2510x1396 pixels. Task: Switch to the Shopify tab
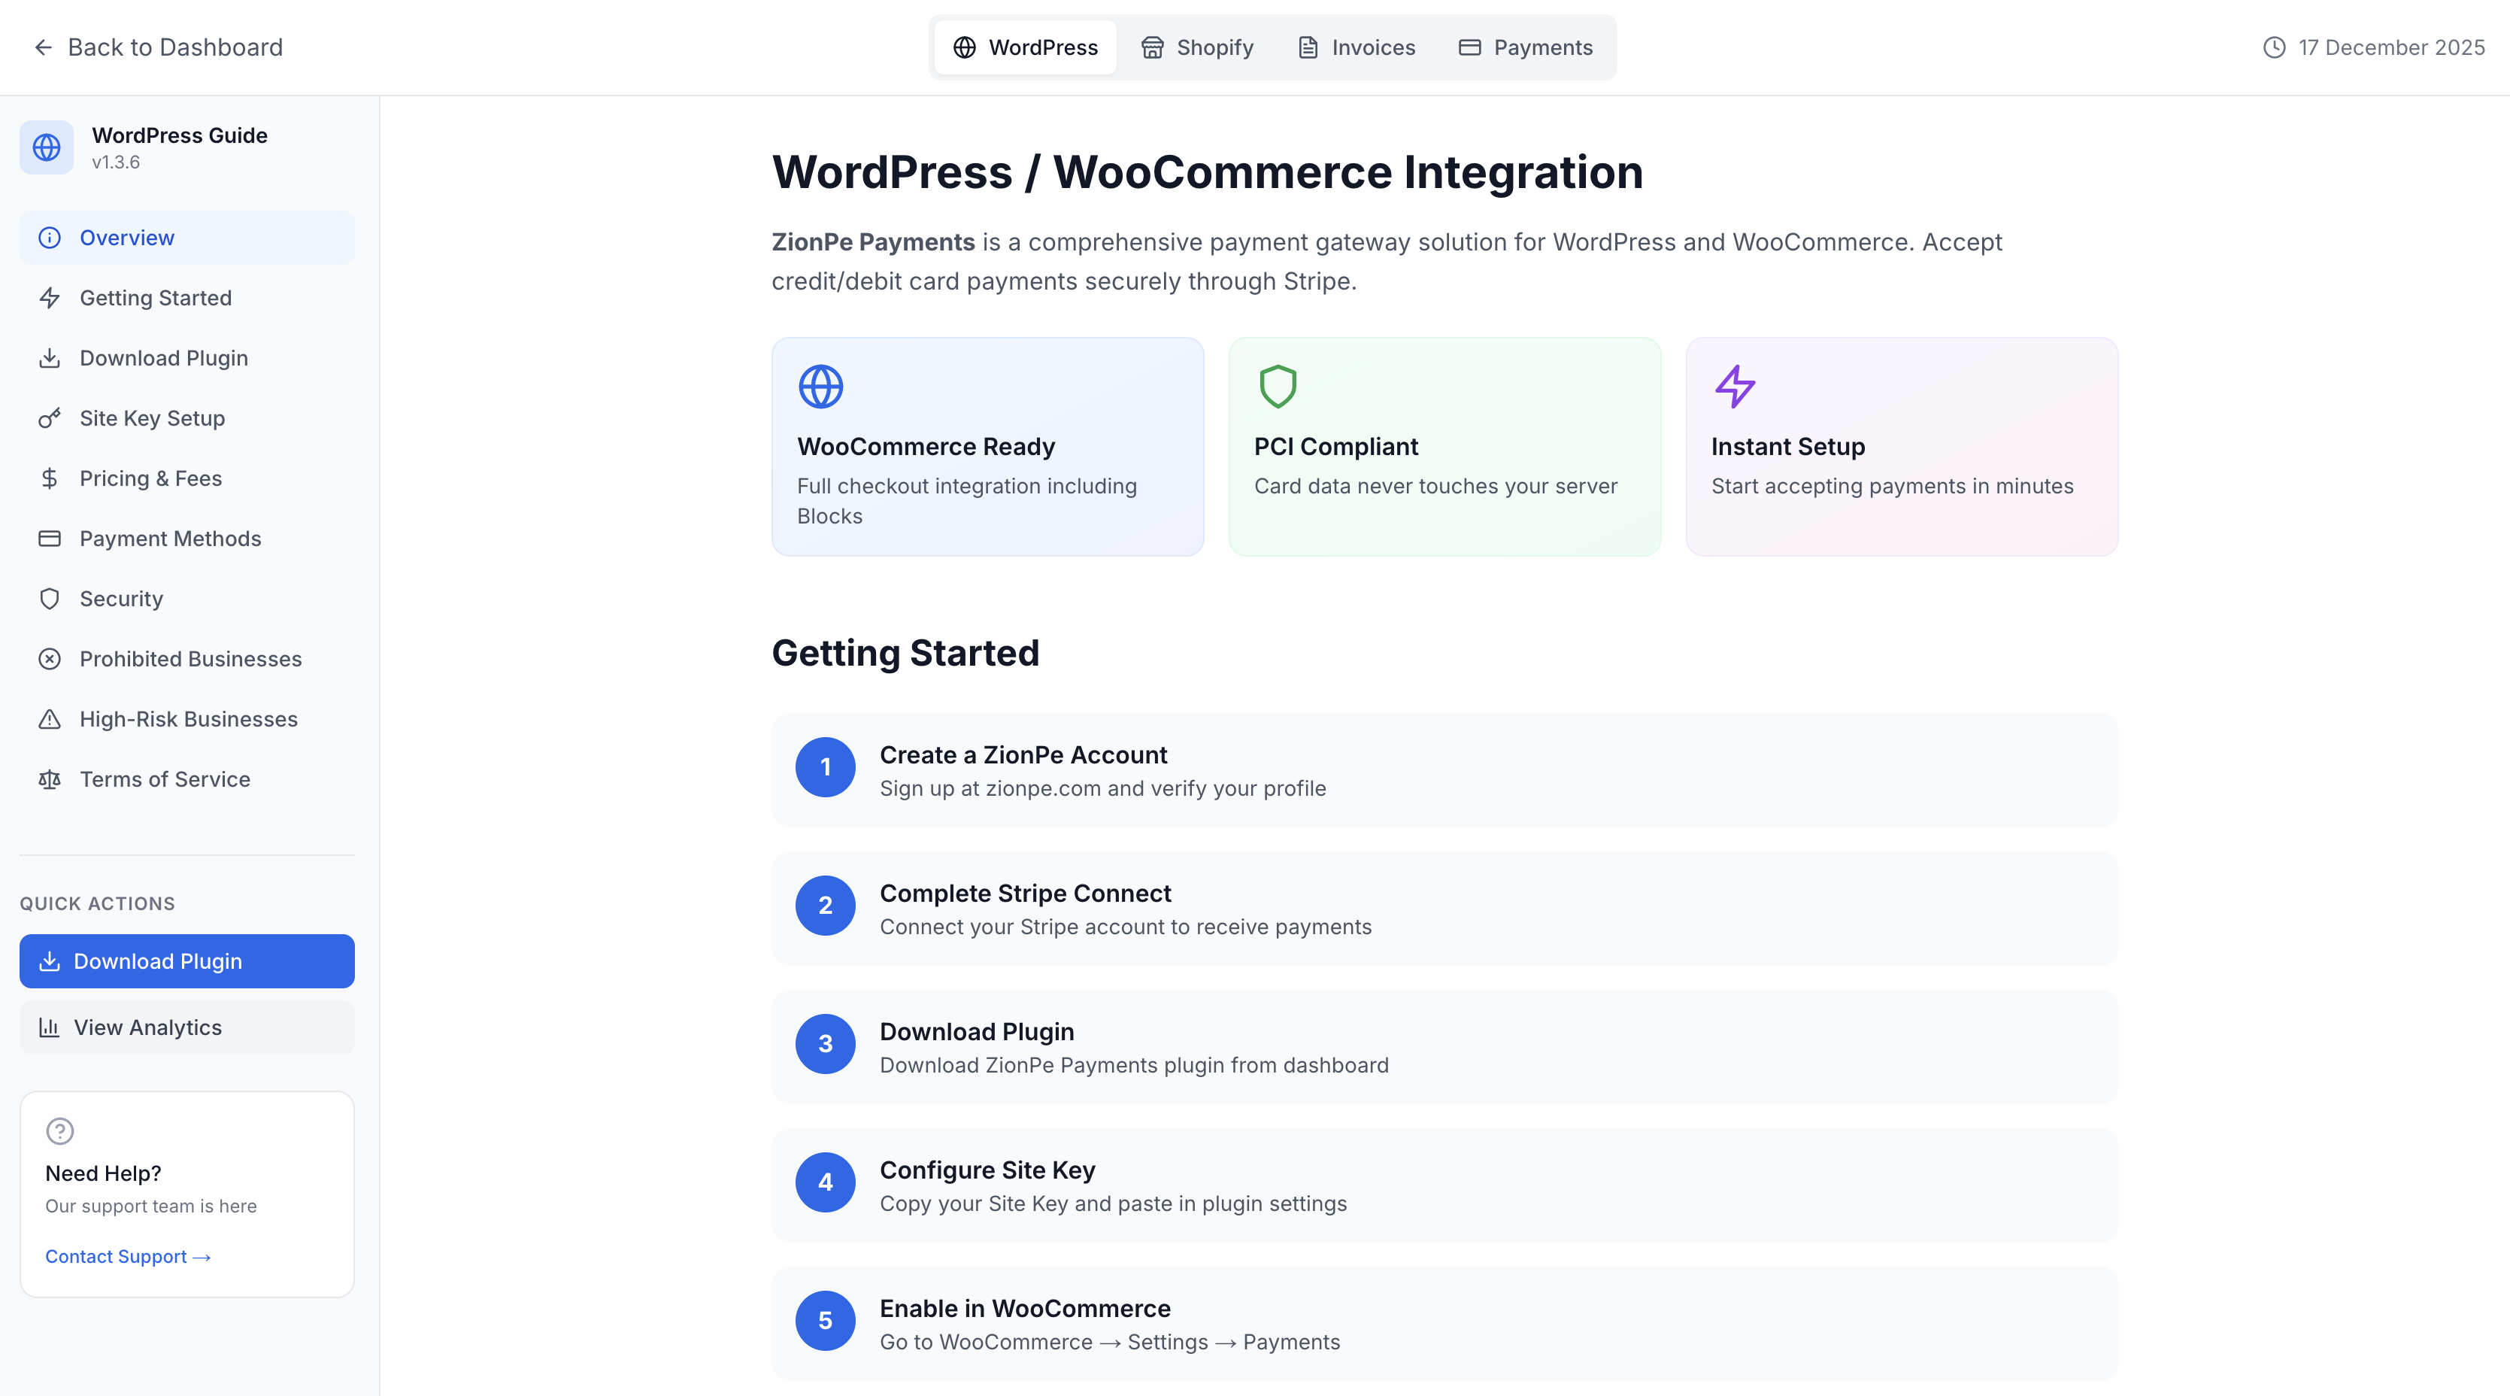(1198, 48)
